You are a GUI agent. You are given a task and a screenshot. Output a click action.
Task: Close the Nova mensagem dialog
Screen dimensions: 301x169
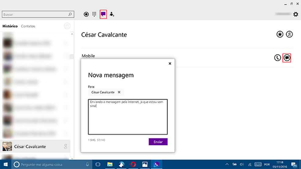[x=170, y=63]
